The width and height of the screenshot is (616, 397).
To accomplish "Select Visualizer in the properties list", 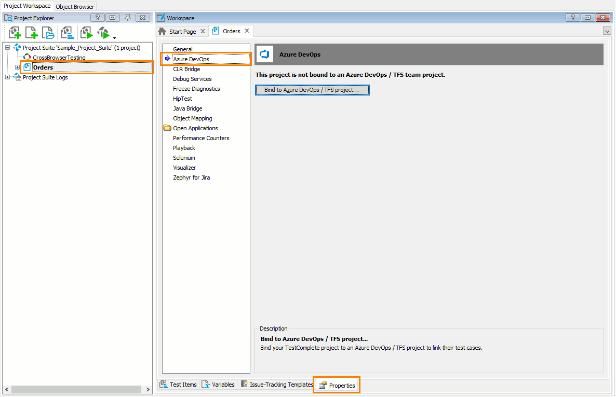I will tap(184, 167).
